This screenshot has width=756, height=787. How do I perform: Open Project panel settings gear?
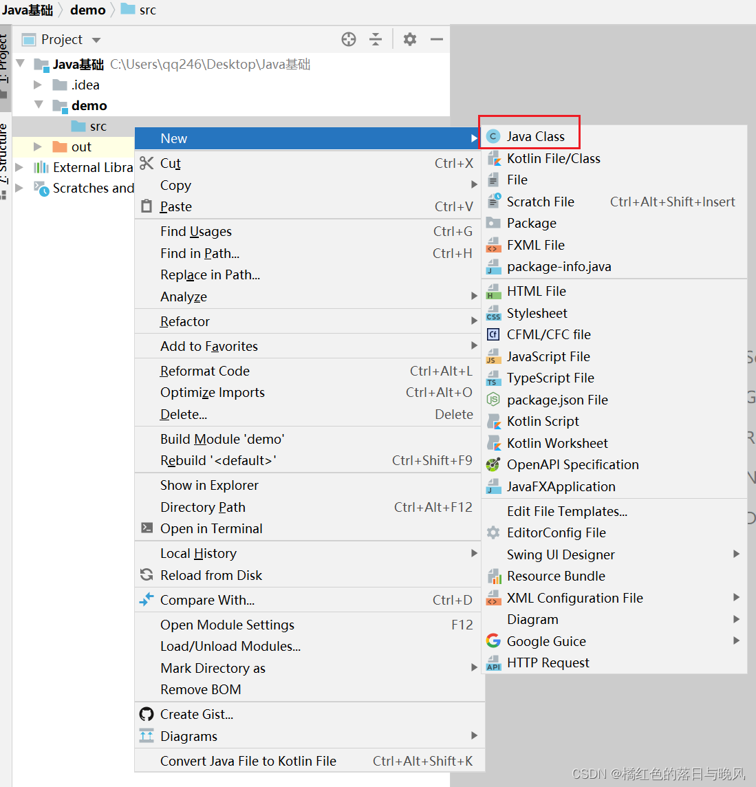[x=409, y=39]
